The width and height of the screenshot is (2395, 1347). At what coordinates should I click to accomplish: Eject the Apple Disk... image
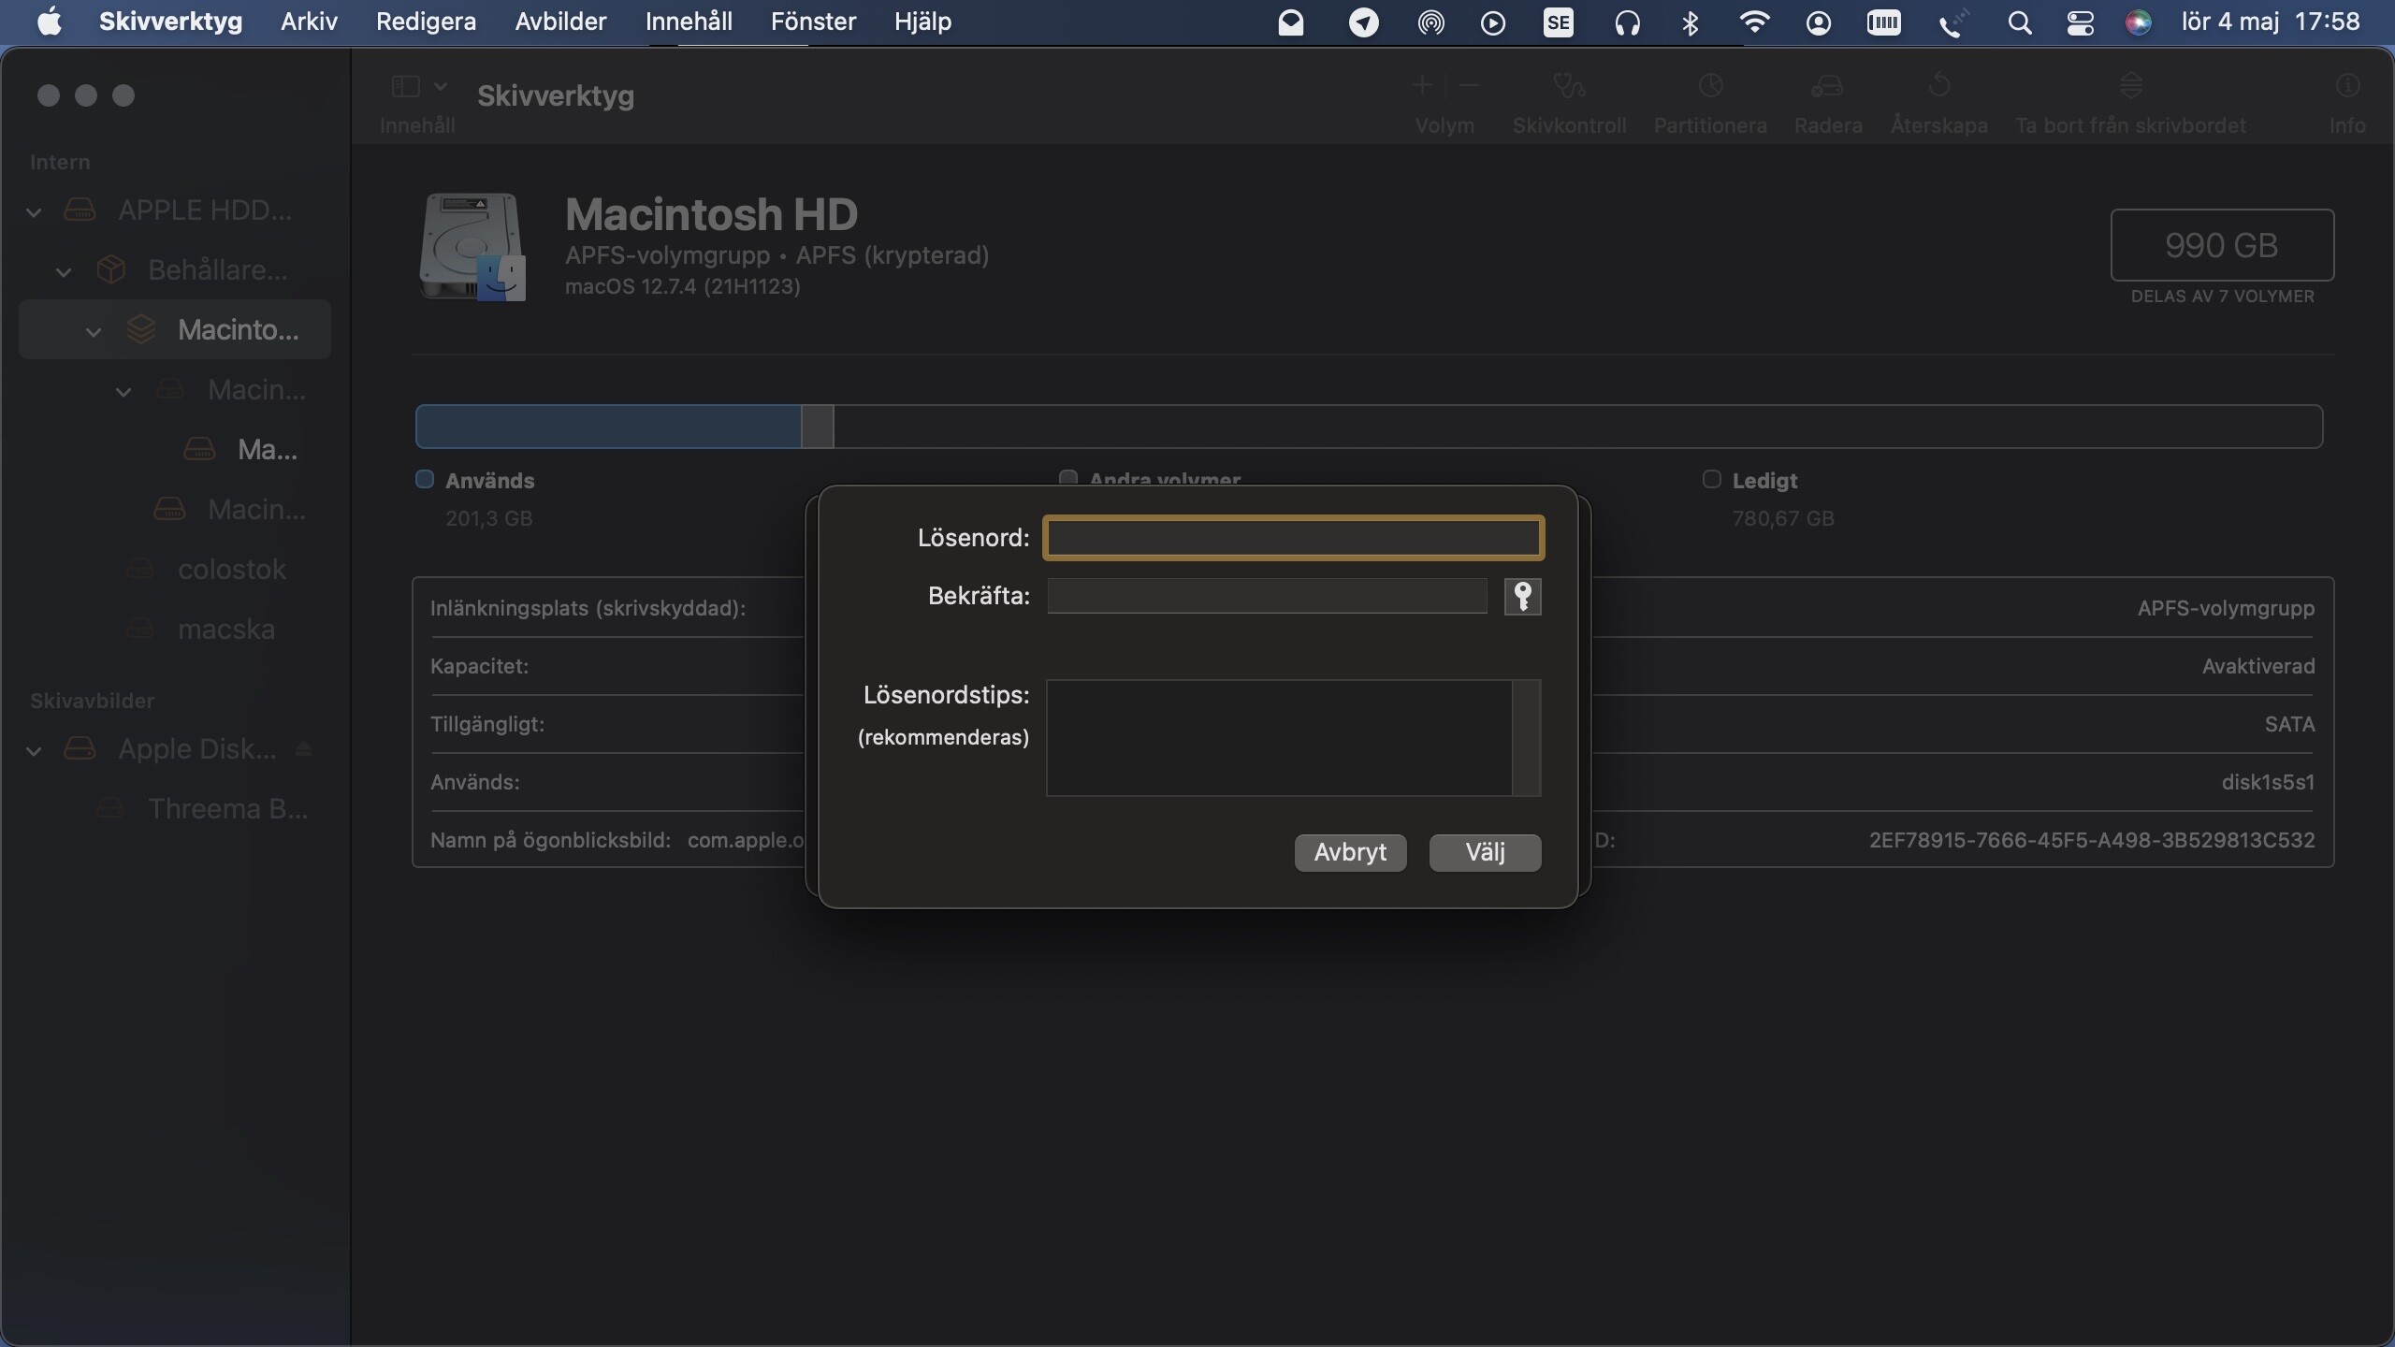click(x=302, y=749)
